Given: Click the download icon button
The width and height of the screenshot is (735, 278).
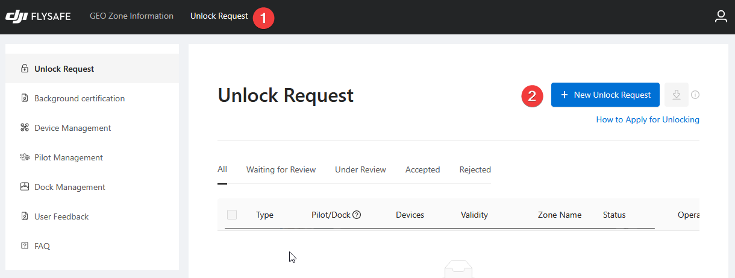Looking at the screenshot, I should [x=676, y=95].
